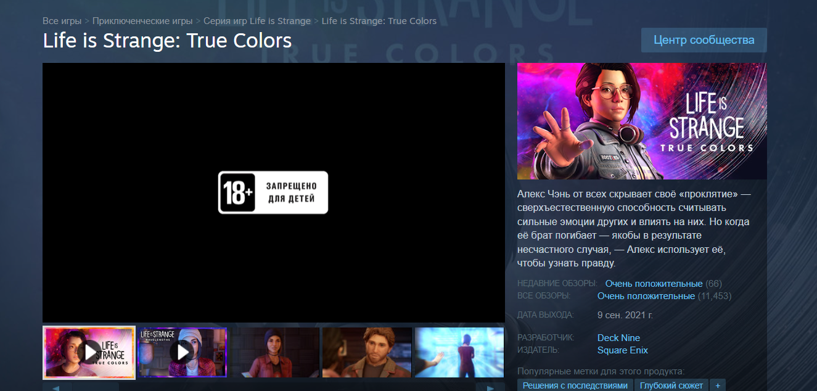The width and height of the screenshot is (817, 391).
Task: Click the thumbnail strip scrollbar handle
Action: click(x=94, y=387)
